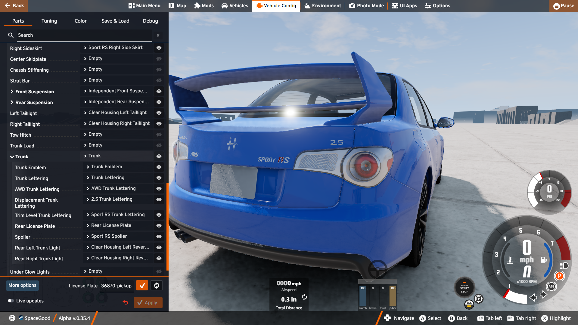Click the license plate regenerate icon
The height and width of the screenshot is (325, 578).
pyautogui.click(x=157, y=286)
